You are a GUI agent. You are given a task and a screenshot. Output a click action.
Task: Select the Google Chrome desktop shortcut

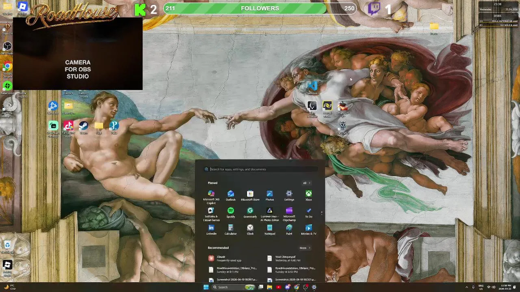click(7, 69)
